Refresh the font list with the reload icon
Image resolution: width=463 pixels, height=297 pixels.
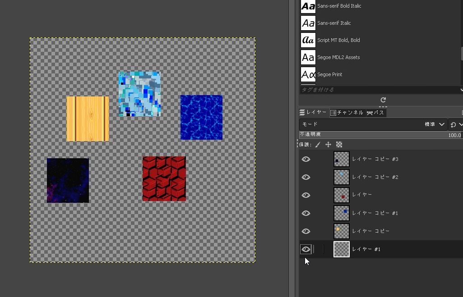click(383, 100)
